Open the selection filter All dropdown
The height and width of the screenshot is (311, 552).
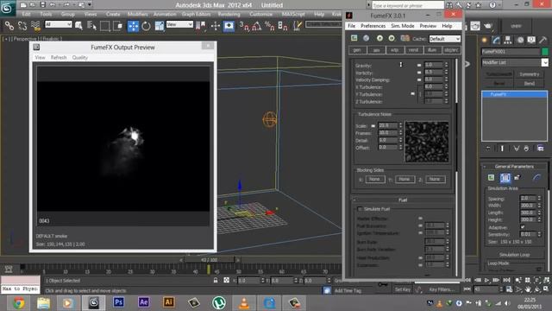tap(58, 24)
